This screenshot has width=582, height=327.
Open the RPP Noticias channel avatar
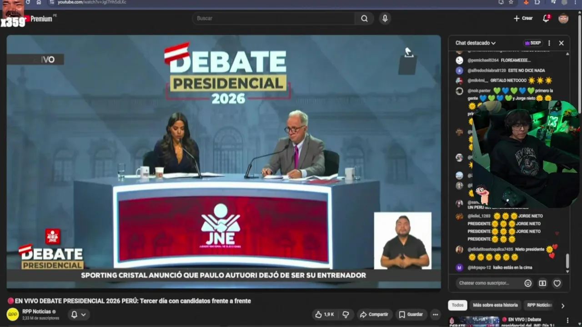[13, 314]
